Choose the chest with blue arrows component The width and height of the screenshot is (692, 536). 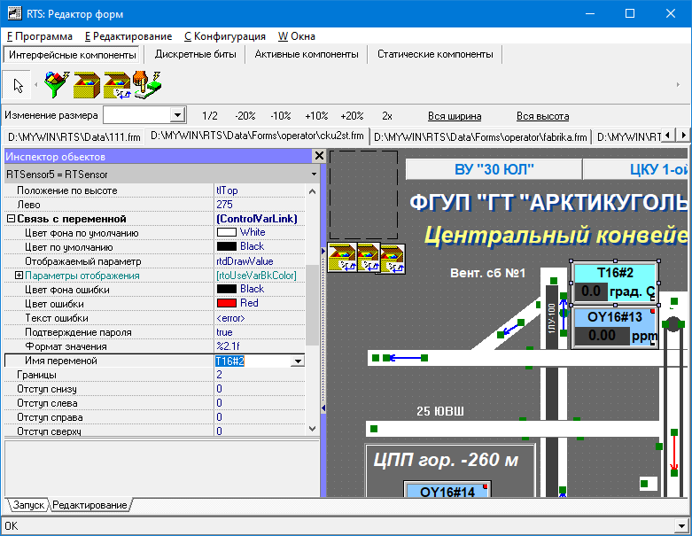pyautogui.click(x=116, y=85)
